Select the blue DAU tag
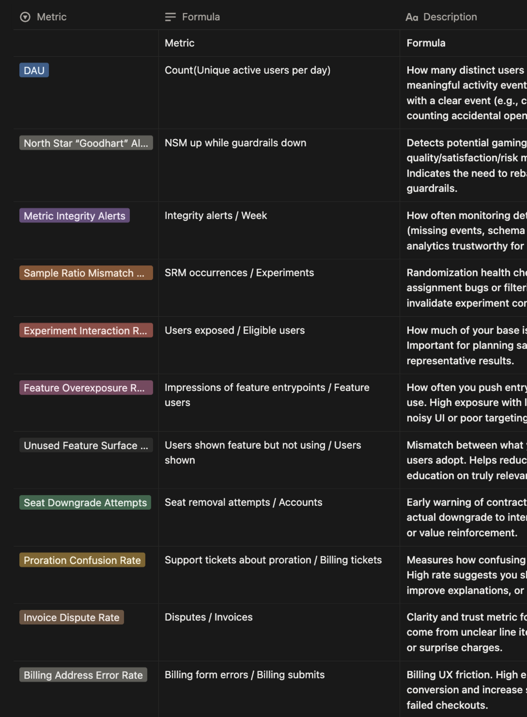The height and width of the screenshot is (717, 527). (x=34, y=70)
